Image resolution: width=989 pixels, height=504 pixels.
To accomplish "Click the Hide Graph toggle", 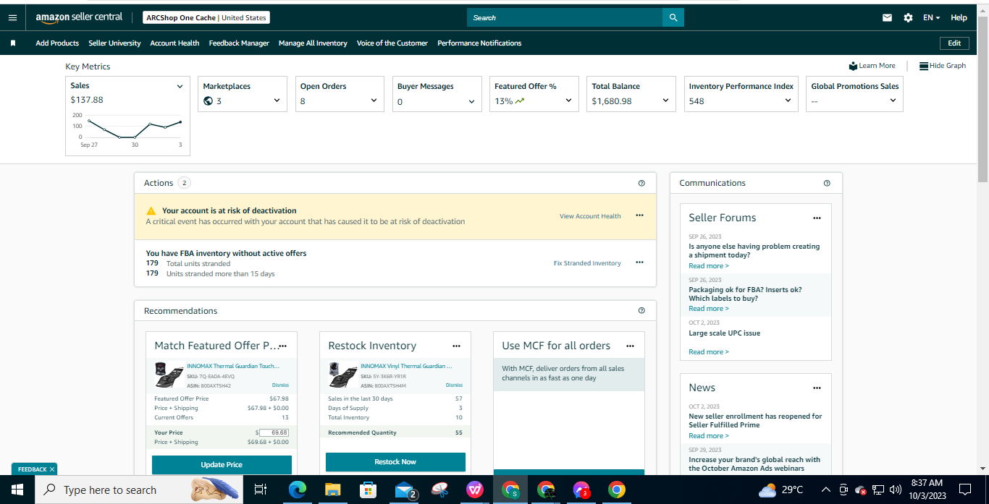I will pos(943,66).
